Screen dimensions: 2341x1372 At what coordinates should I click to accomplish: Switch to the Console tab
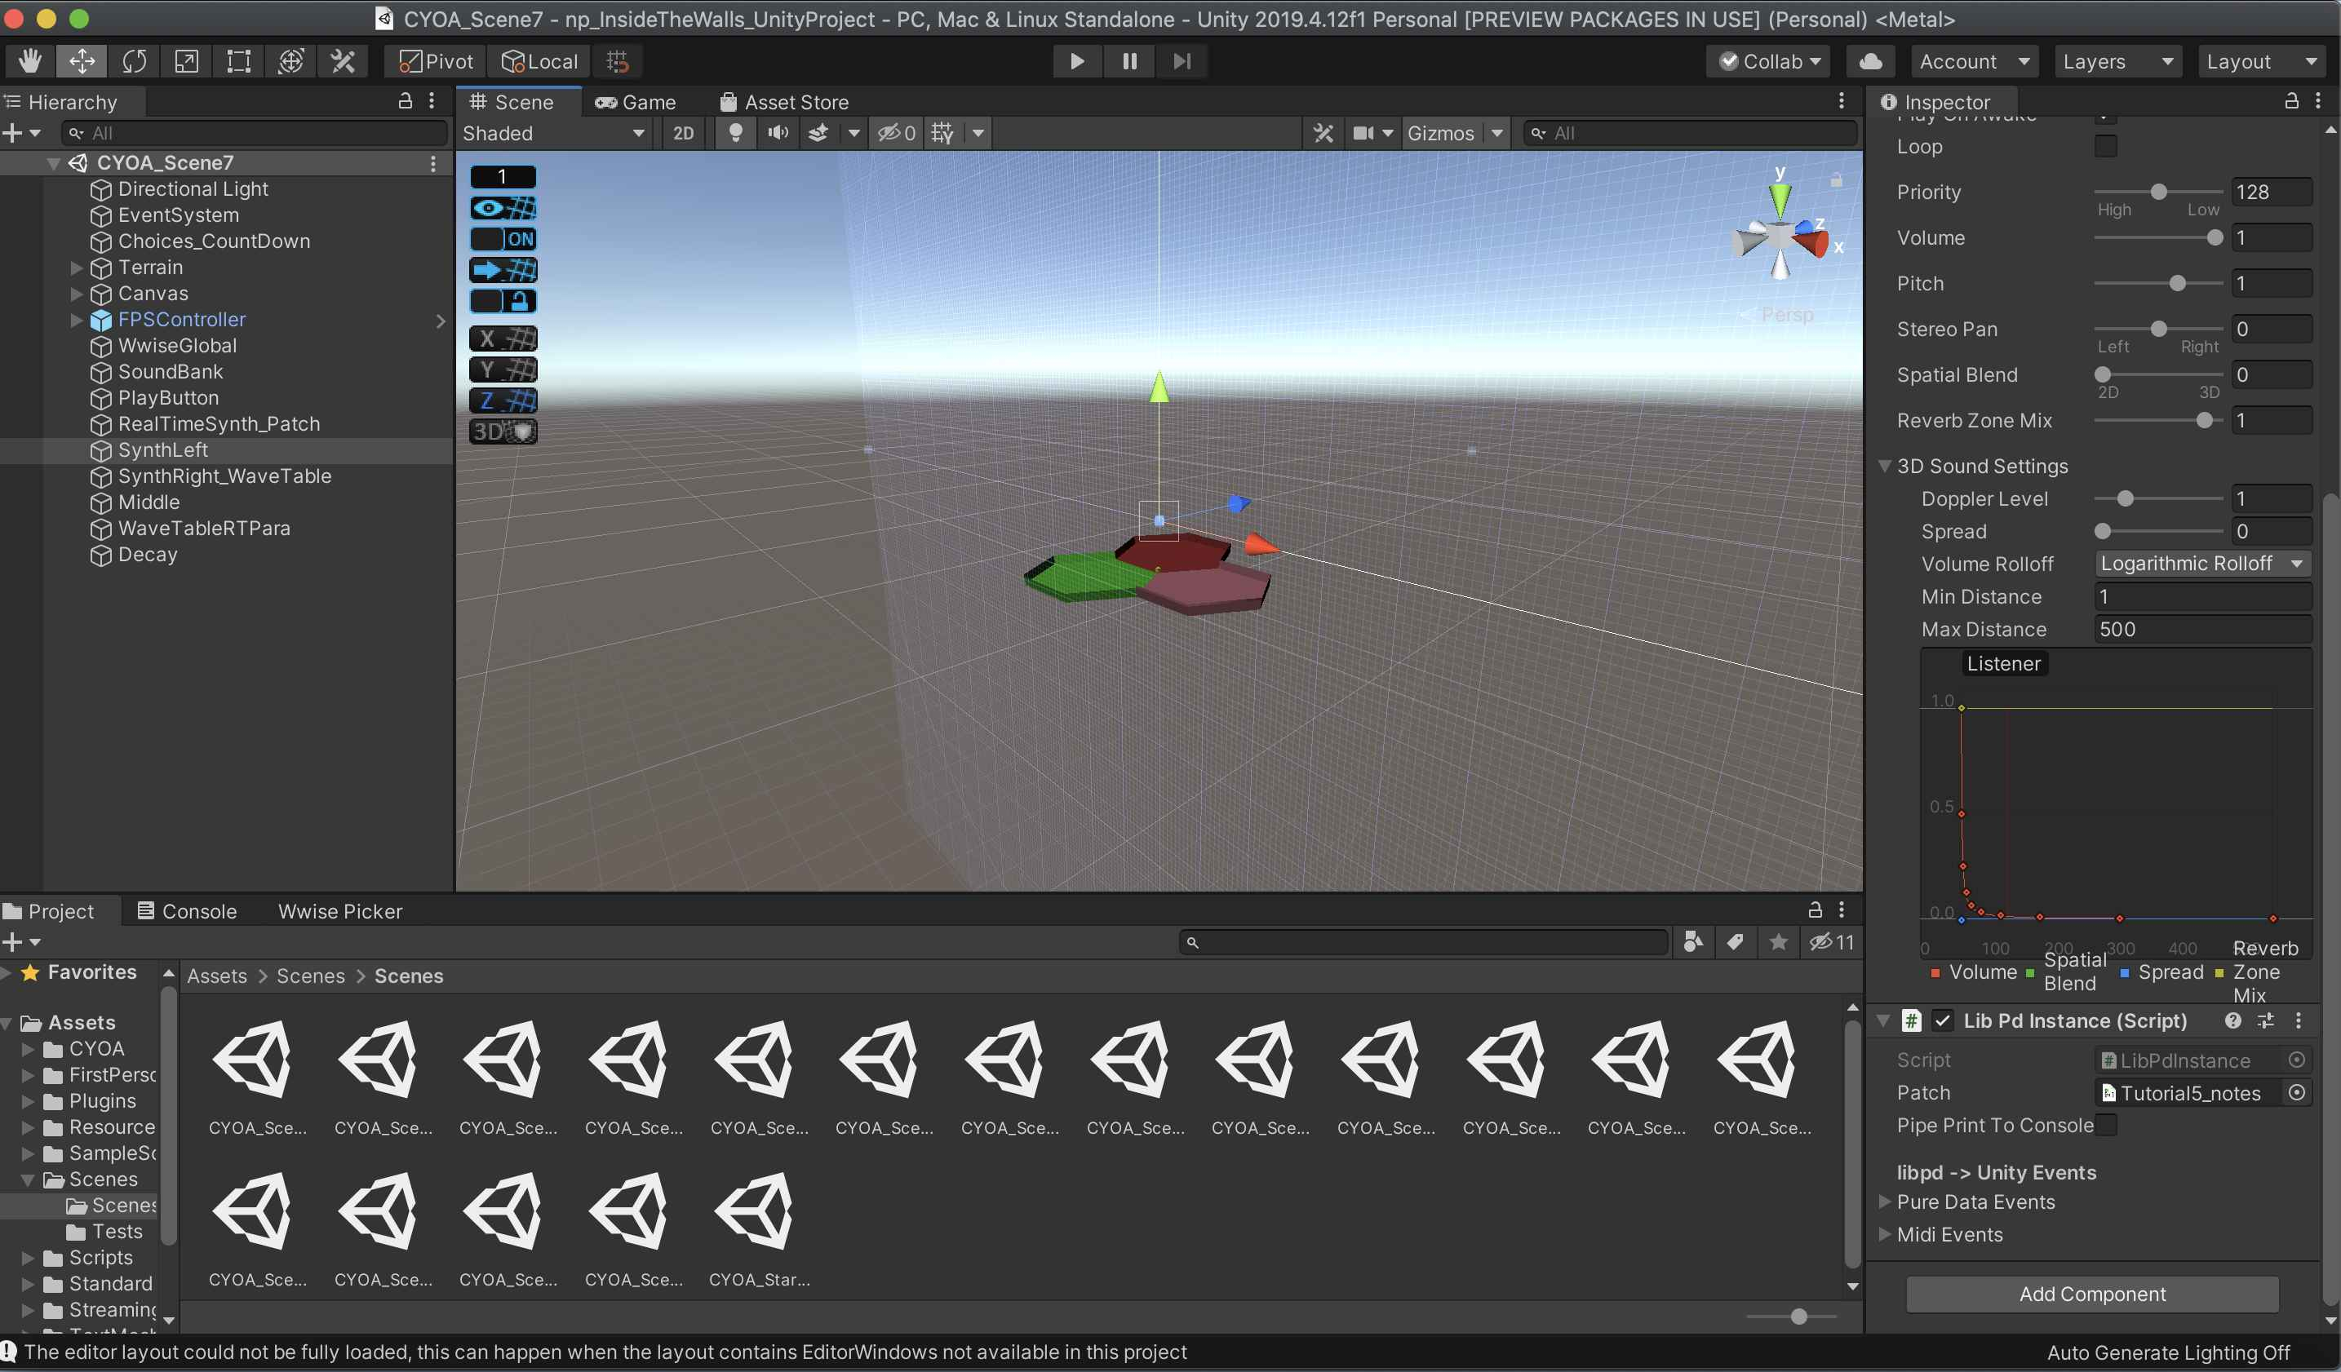(x=187, y=911)
